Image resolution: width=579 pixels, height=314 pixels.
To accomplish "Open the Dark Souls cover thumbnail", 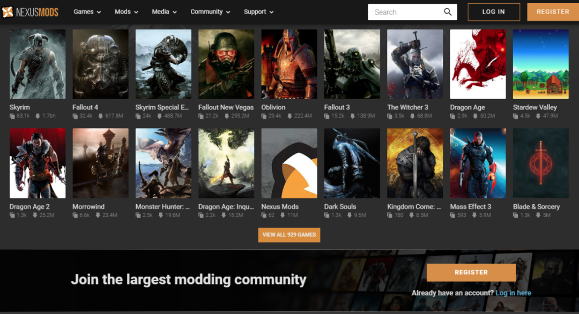I will (352, 163).
